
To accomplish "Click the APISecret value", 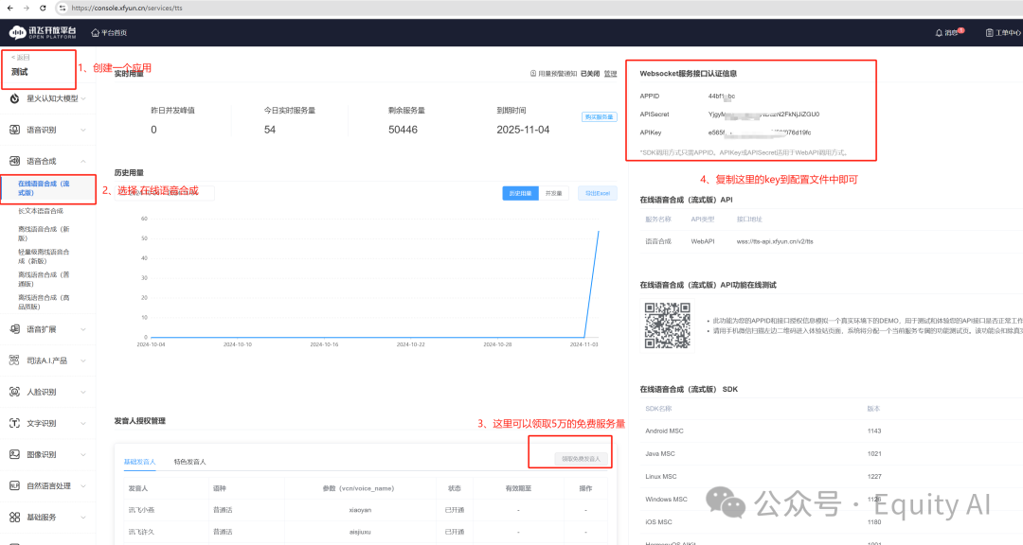I will (763, 114).
